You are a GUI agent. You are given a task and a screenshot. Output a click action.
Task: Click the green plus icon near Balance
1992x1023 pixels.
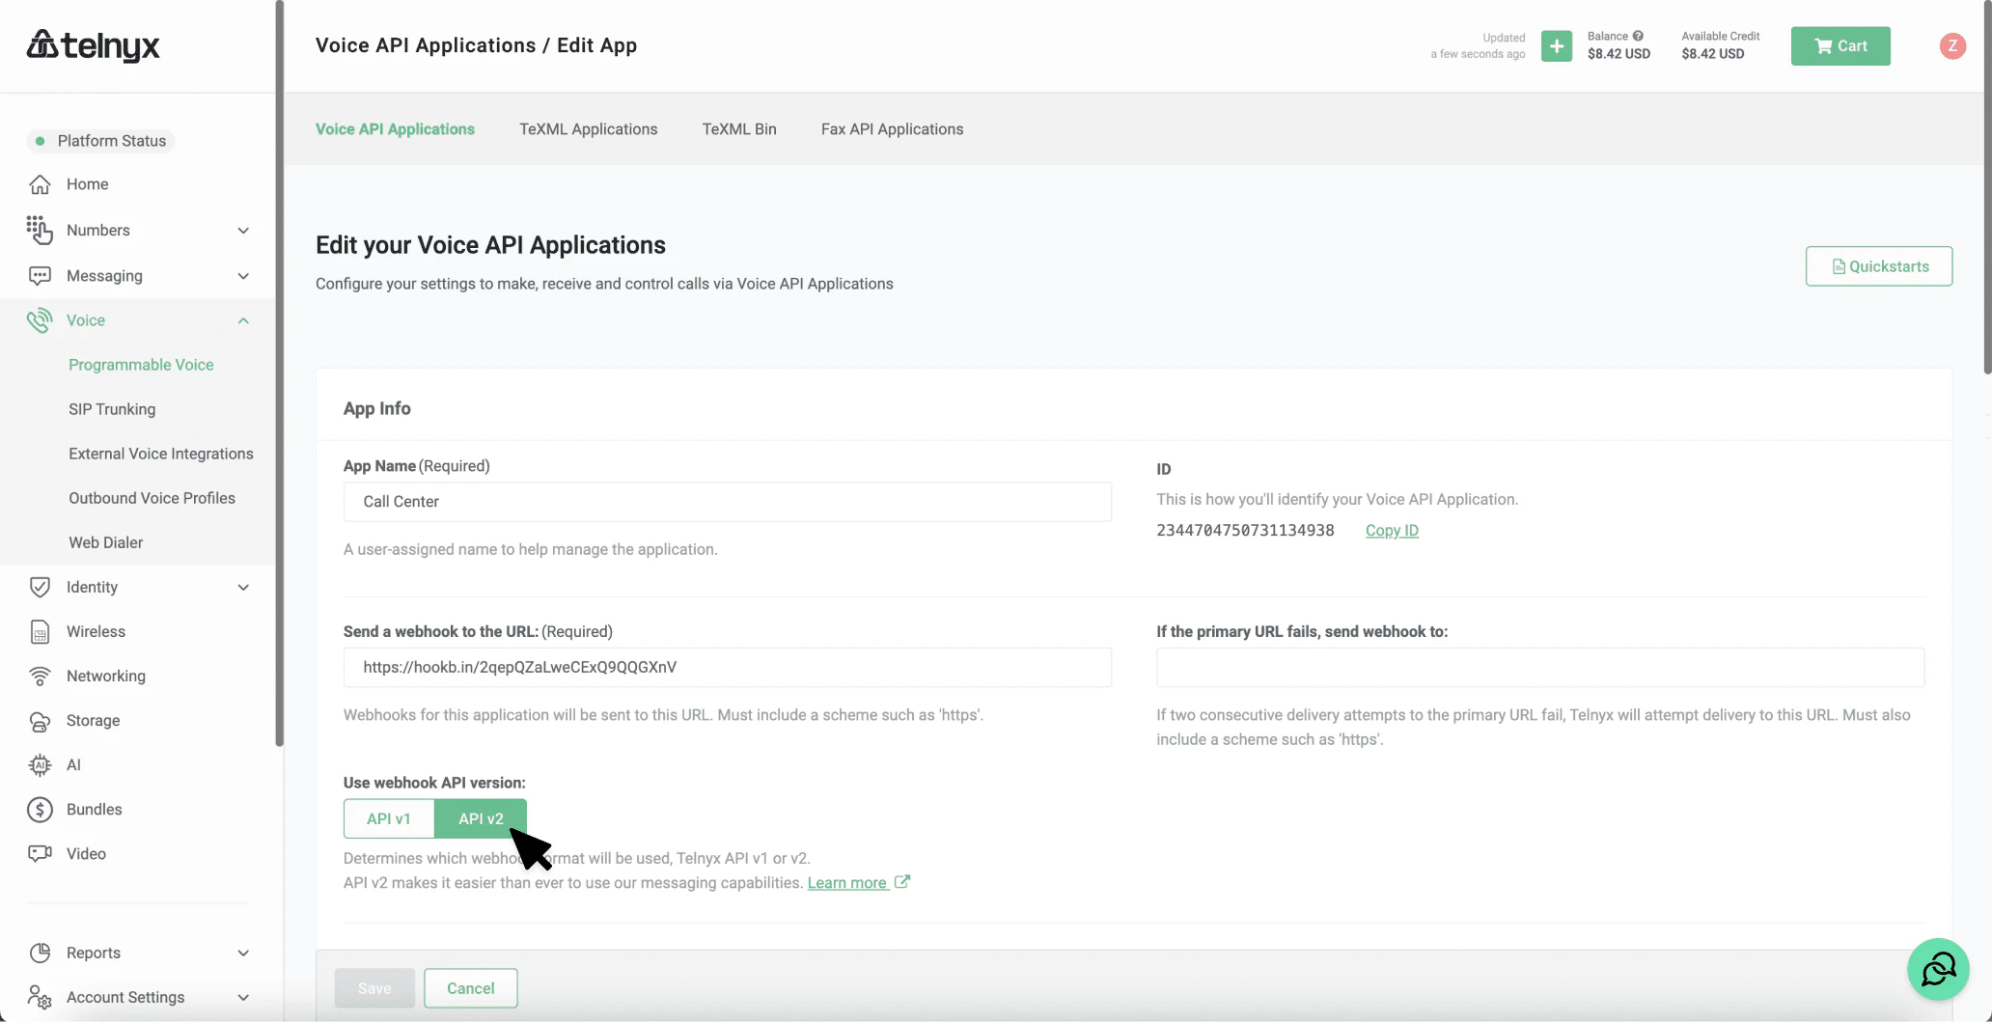point(1556,45)
